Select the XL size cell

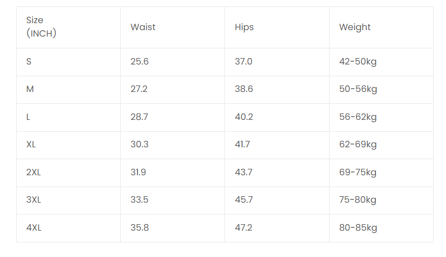pyautogui.click(x=31, y=145)
